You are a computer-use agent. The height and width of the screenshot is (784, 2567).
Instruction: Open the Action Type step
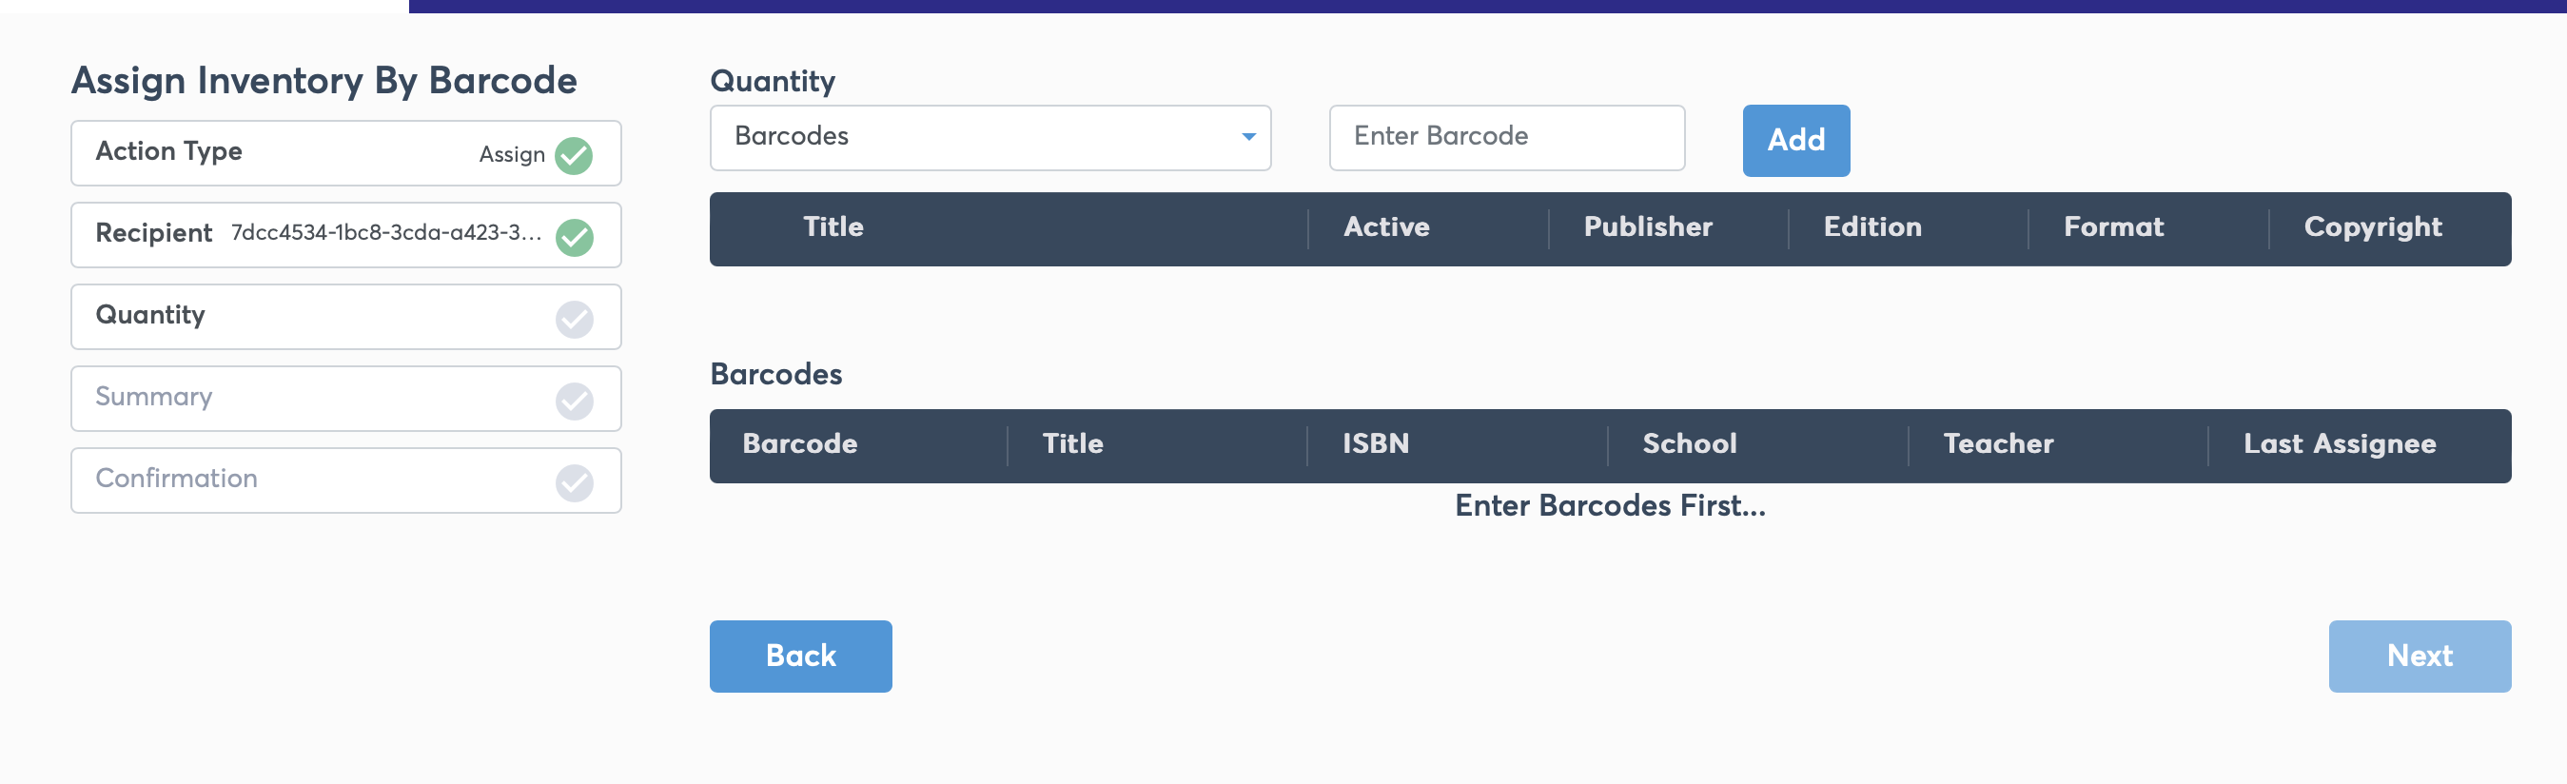(x=345, y=153)
